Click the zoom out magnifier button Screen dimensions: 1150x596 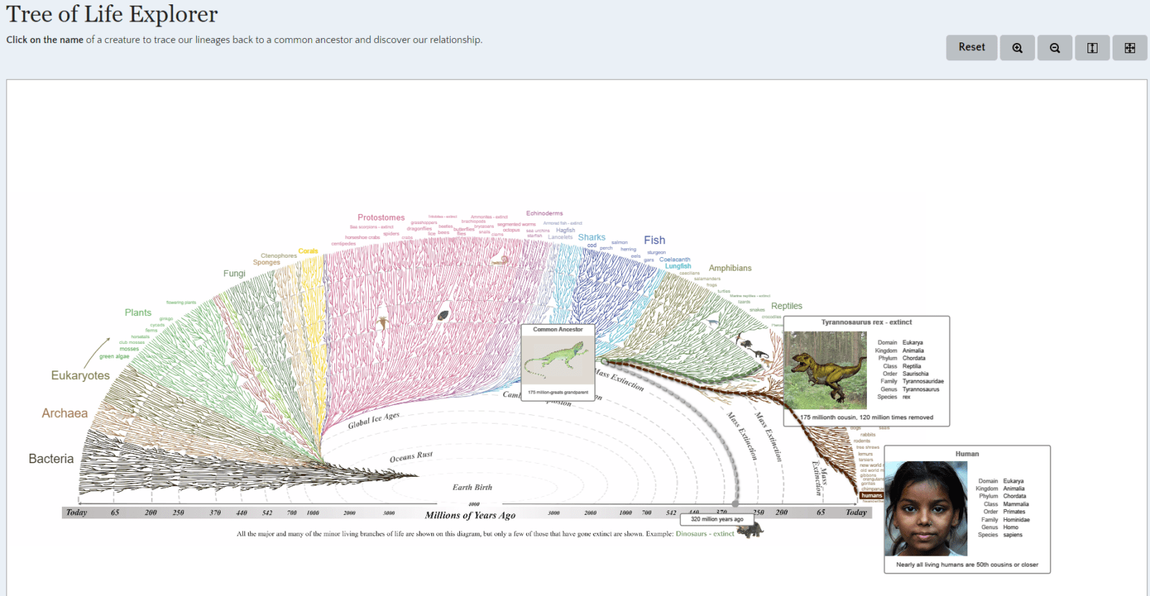pyautogui.click(x=1054, y=48)
